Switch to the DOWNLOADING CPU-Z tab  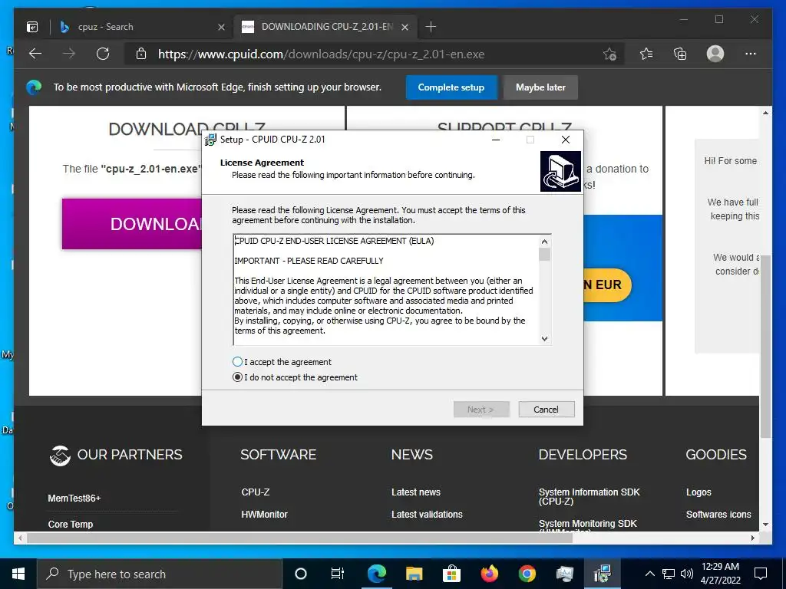(x=325, y=27)
